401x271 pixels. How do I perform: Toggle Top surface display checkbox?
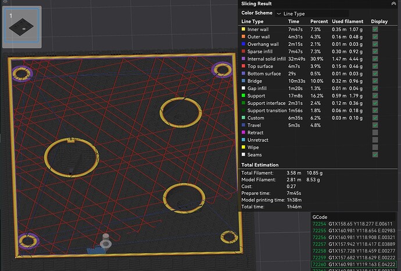point(375,66)
